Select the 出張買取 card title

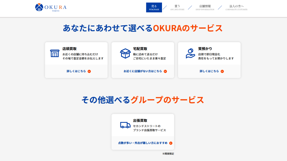[x=140, y=121]
